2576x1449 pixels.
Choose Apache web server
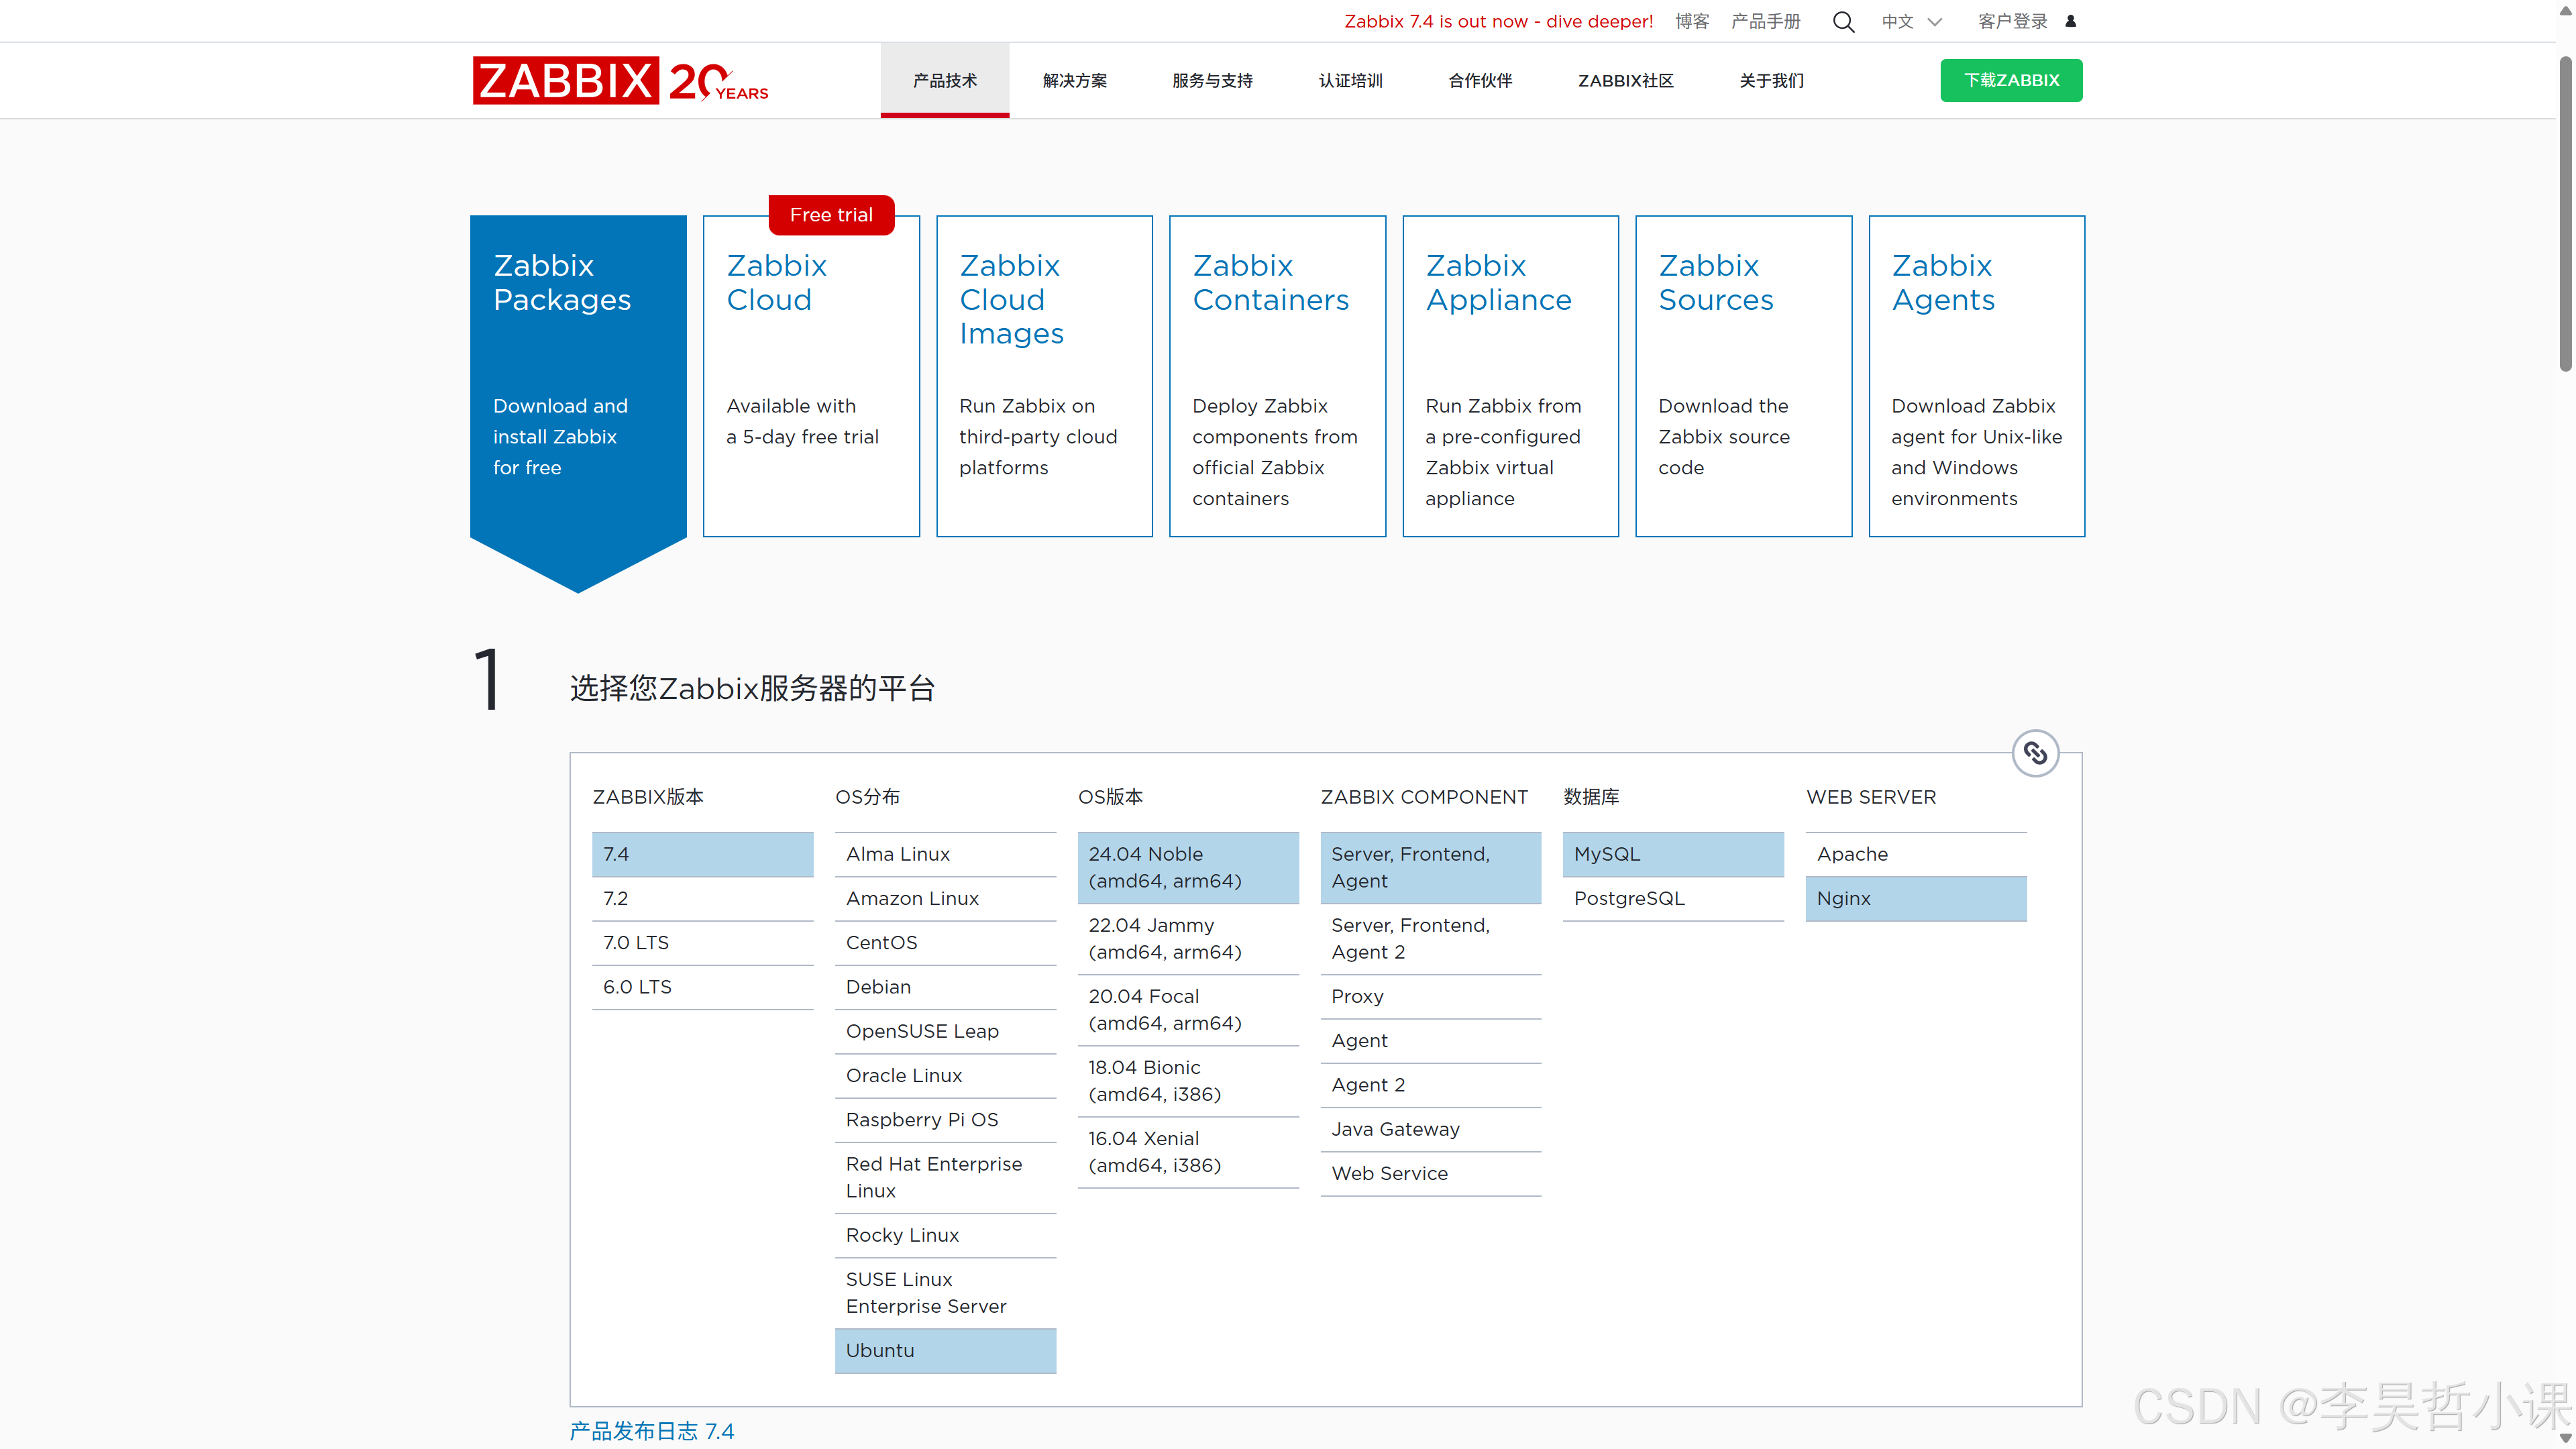tap(1916, 855)
